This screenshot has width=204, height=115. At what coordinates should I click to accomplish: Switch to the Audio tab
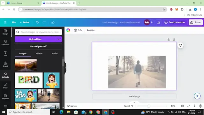coord(55,54)
